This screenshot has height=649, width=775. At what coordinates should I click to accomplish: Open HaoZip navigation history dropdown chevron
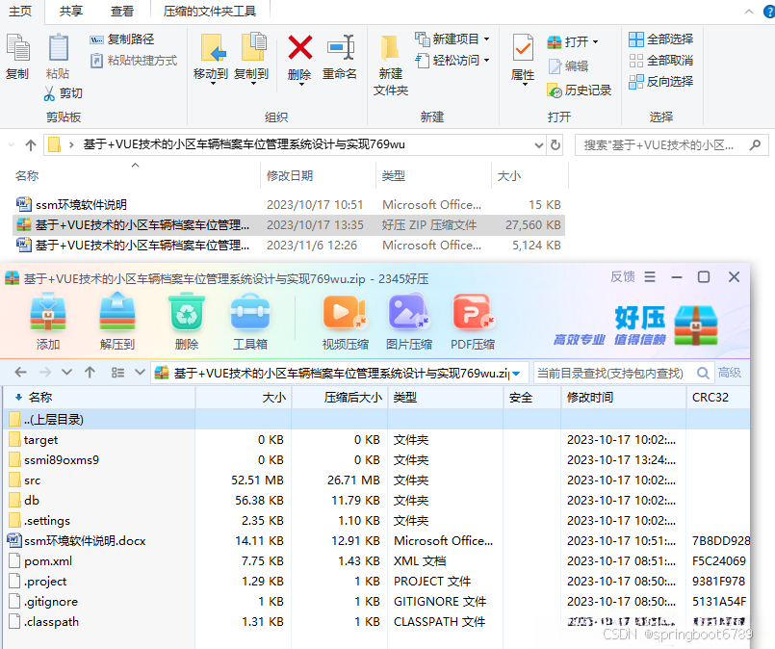(66, 373)
